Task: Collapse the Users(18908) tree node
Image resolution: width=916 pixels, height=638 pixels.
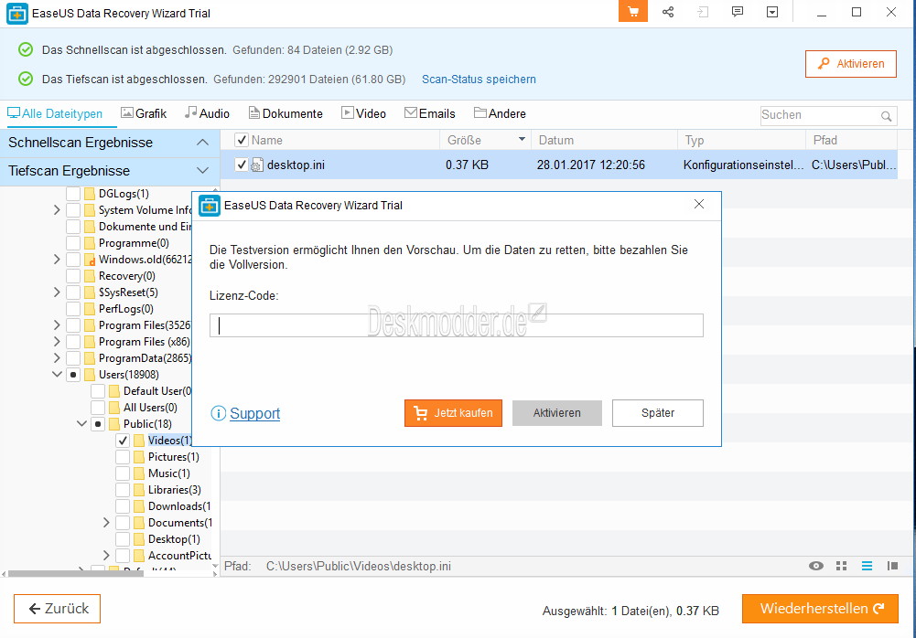Action: (57, 374)
